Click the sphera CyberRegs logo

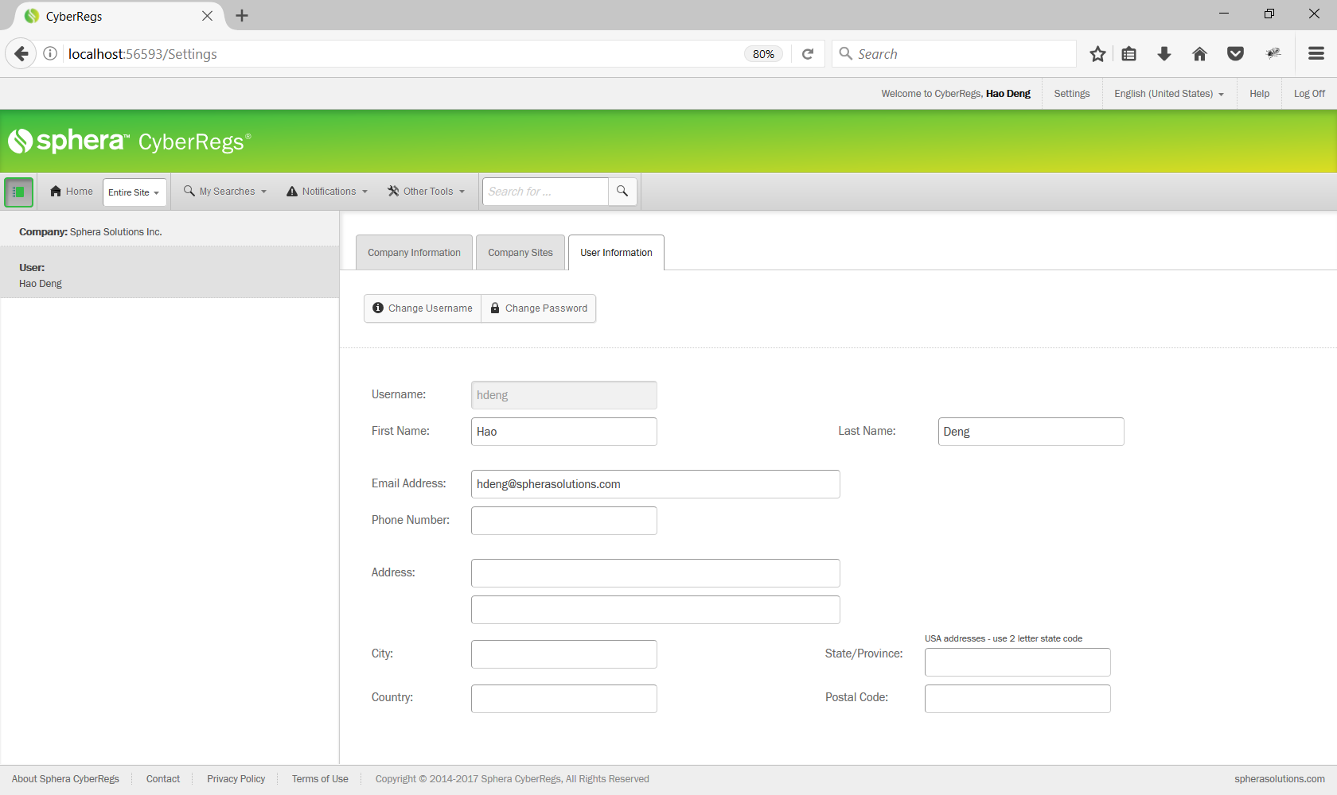pos(130,142)
